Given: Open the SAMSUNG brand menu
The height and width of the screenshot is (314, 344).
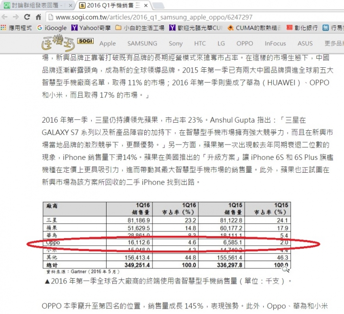Looking at the screenshot, I should tap(142, 43).
